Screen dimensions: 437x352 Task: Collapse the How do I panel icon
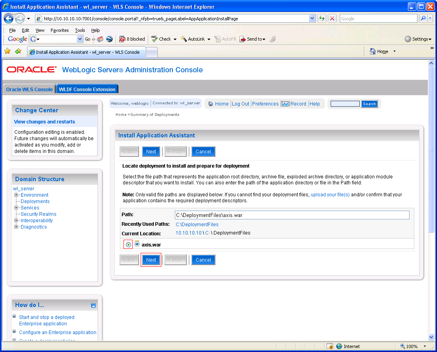pyautogui.click(x=93, y=305)
